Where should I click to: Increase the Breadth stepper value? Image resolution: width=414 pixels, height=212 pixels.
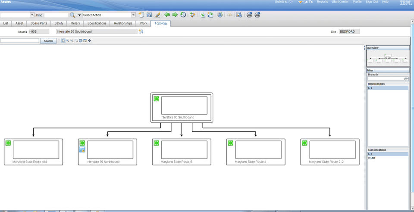coord(407,78)
